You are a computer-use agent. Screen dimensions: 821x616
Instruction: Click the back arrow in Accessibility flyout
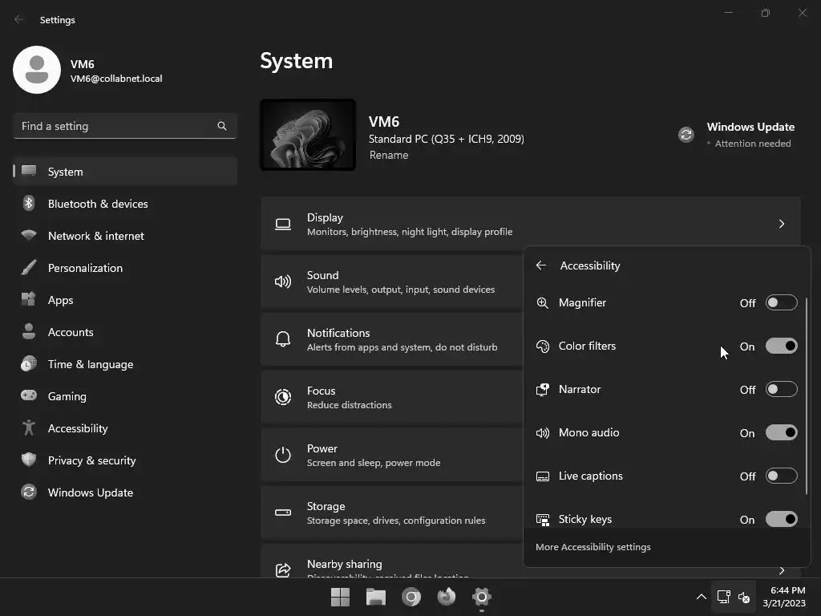click(541, 265)
